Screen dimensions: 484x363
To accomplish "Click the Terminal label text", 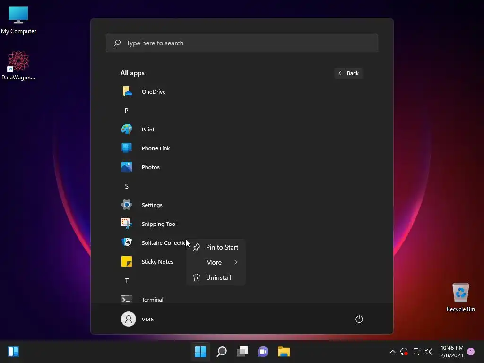I will pos(153,299).
